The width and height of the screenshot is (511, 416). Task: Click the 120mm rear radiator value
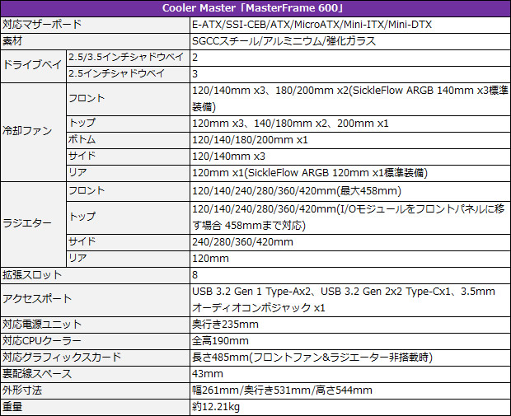point(350,259)
